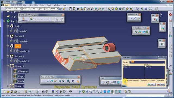174x98 pixels.
Task: Click Cancel in Quick Select dialog
Action: pyautogui.click(x=161, y=85)
